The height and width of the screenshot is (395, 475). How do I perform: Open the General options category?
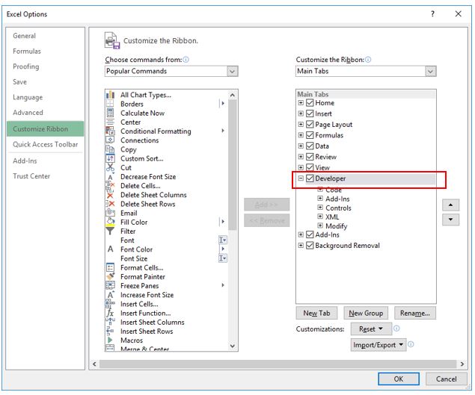pyautogui.click(x=24, y=36)
